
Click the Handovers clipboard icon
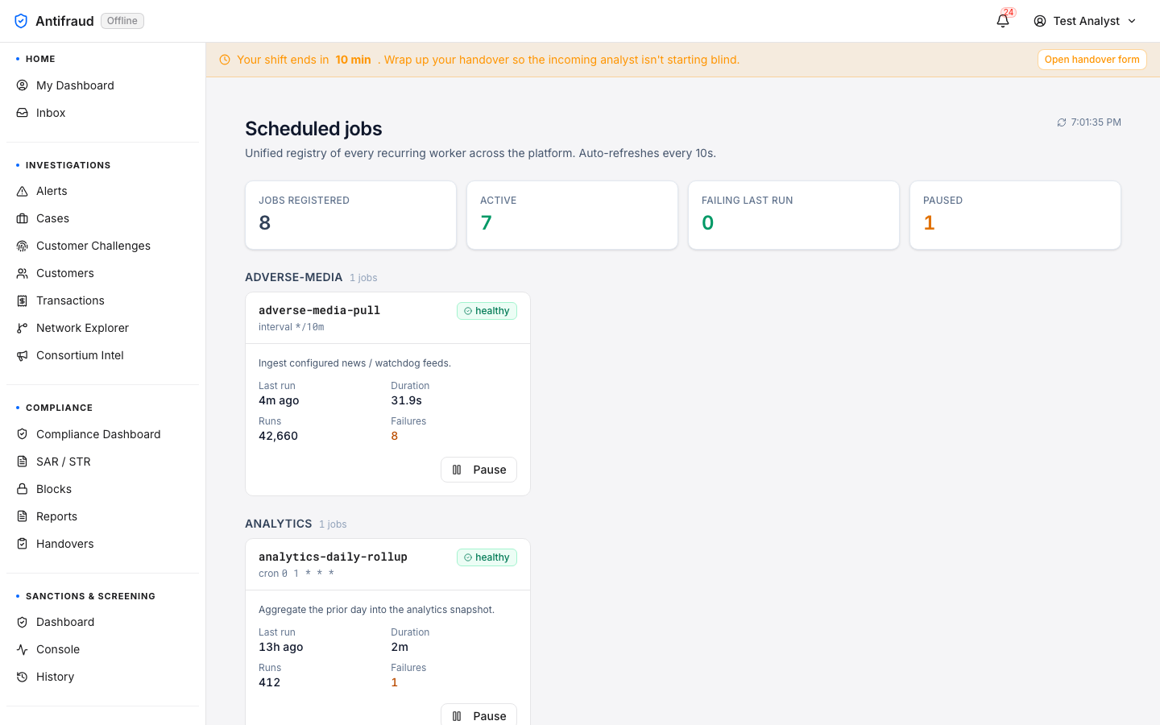[x=23, y=544]
